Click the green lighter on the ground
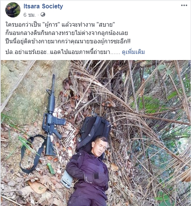The image size is (191, 206). point(51,168)
